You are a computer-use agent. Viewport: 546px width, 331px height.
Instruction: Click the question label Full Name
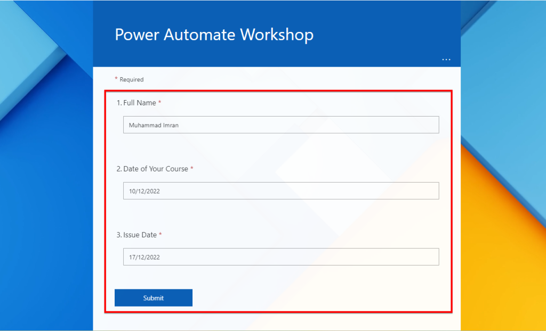pyautogui.click(x=140, y=102)
